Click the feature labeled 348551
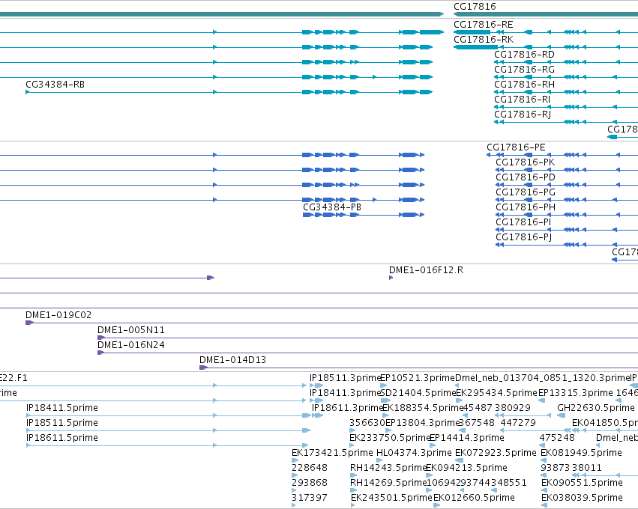The width and height of the screenshot is (638, 509). pyautogui.click(x=509, y=484)
